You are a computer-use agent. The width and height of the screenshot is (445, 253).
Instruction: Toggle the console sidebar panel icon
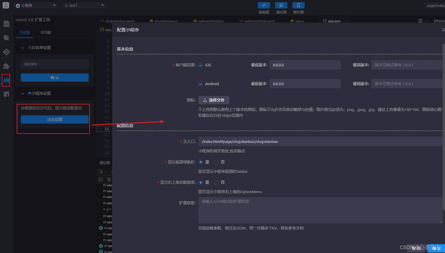[x=100, y=179]
